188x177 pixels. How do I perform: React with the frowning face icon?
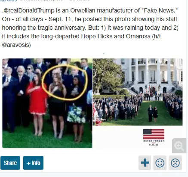pos(175,163)
